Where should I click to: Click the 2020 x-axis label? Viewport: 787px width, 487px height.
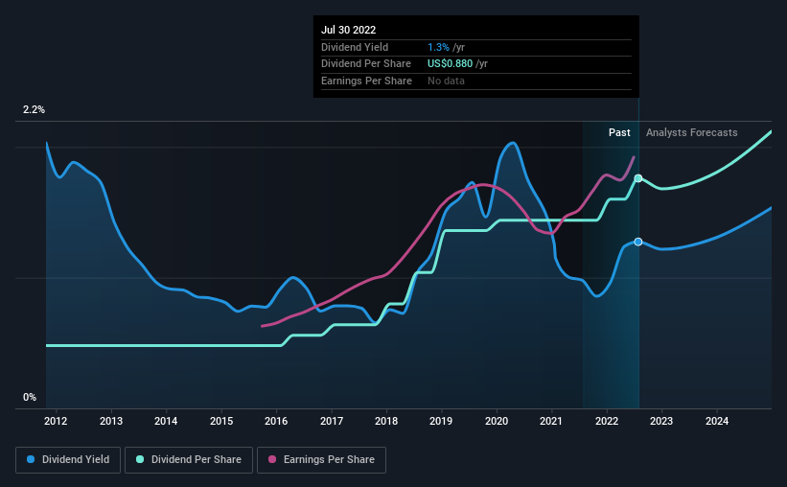point(497,421)
